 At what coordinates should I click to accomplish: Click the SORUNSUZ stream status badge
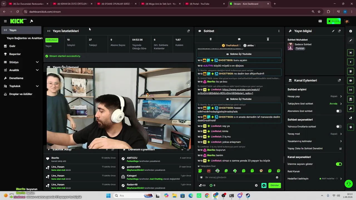click(x=52, y=40)
